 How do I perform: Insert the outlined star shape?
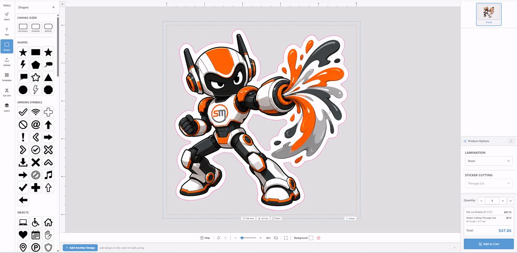point(36,77)
